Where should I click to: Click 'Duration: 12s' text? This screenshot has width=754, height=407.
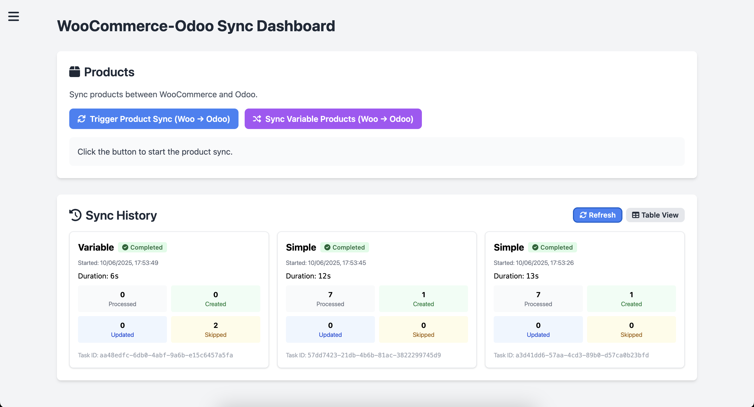pyautogui.click(x=308, y=276)
